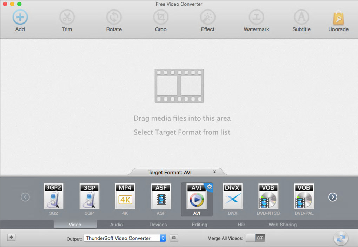This screenshot has width=358, height=247.
Task: Choose the ASF format icon
Action: tap(161, 196)
